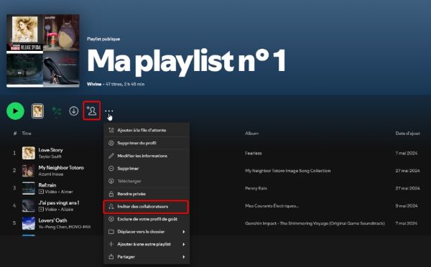Click the greyed 'Télécharger' menu entry
This screenshot has width=431, height=267.
[147, 181]
